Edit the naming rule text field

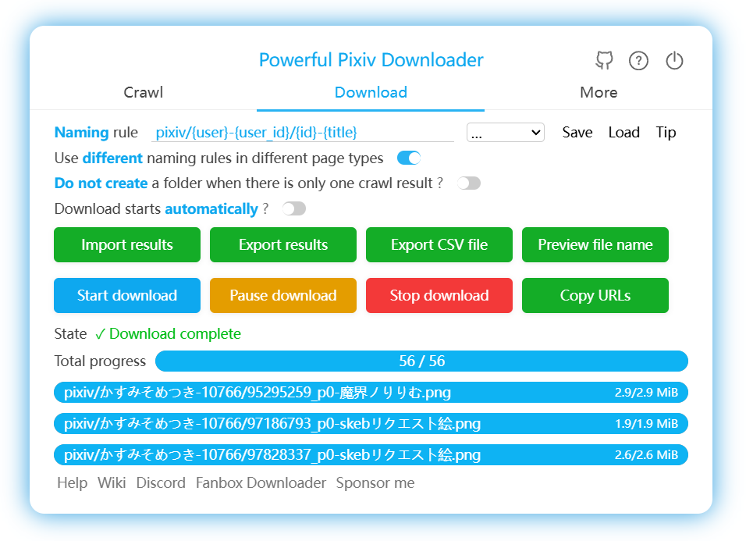(x=302, y=133)
